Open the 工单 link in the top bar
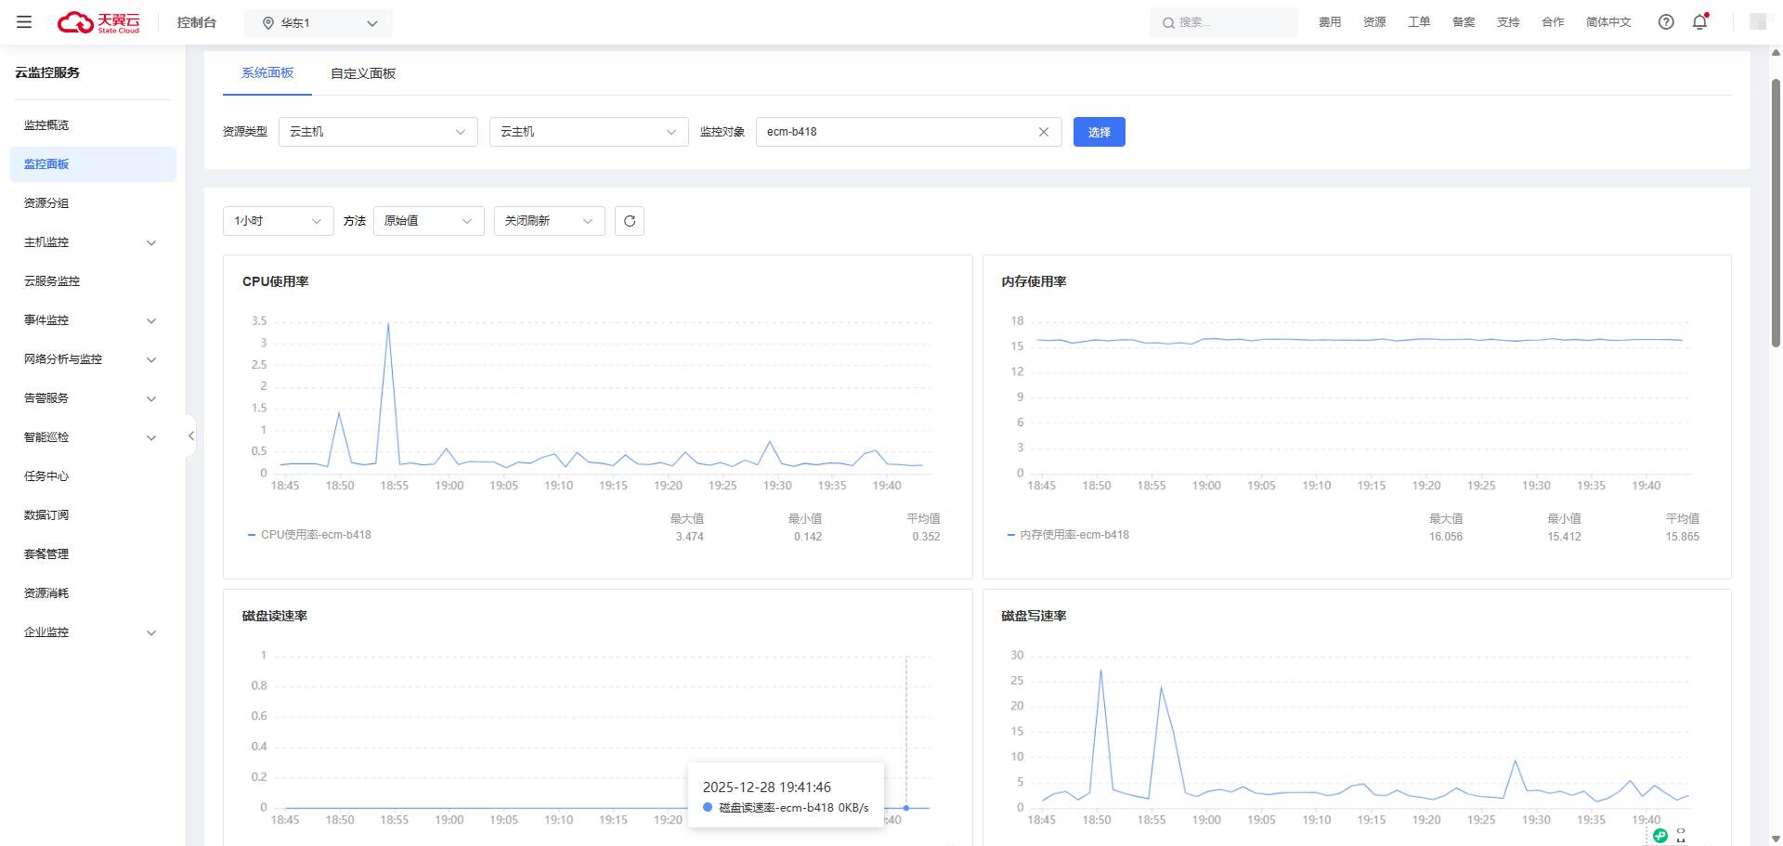1783x846 pixels. 1418,22
